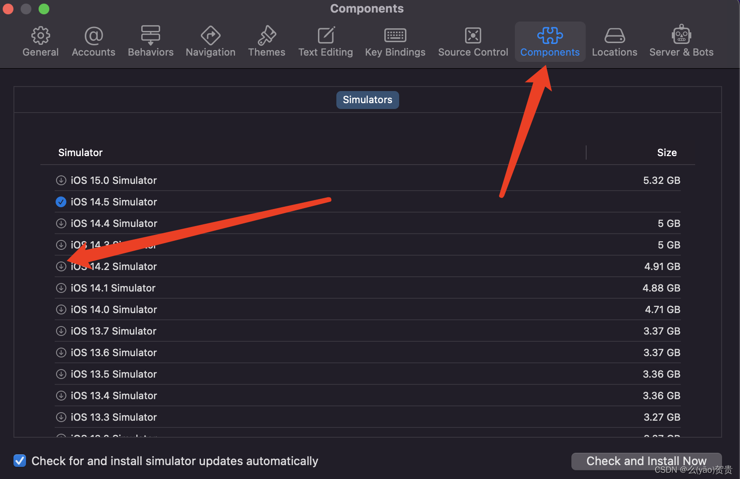The width and height of the screenshot is (740, 479).
Task: Select the iOS 13.6 Simulator label
Action: 114,353
